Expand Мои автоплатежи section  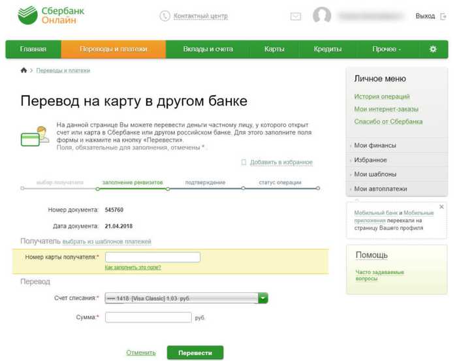point(397,189)
